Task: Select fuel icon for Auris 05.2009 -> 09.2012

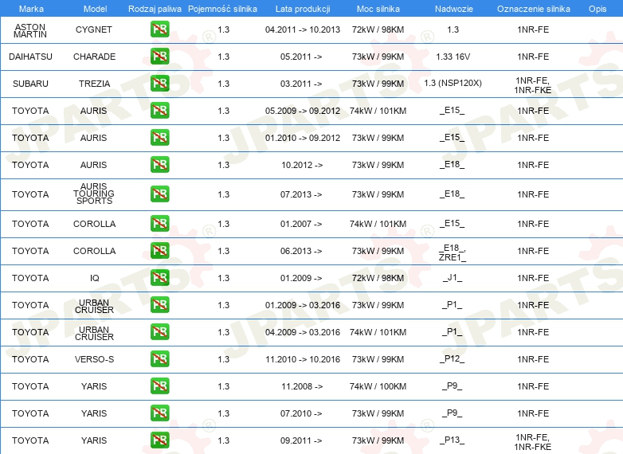Action: (159, 111)
